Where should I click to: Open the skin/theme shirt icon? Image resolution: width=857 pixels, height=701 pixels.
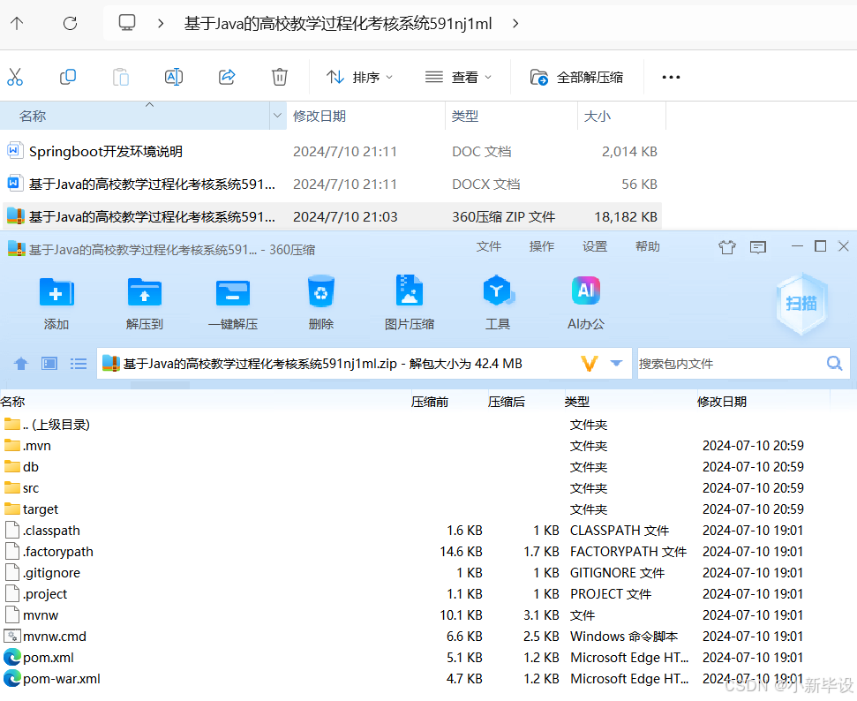[726, 248]
